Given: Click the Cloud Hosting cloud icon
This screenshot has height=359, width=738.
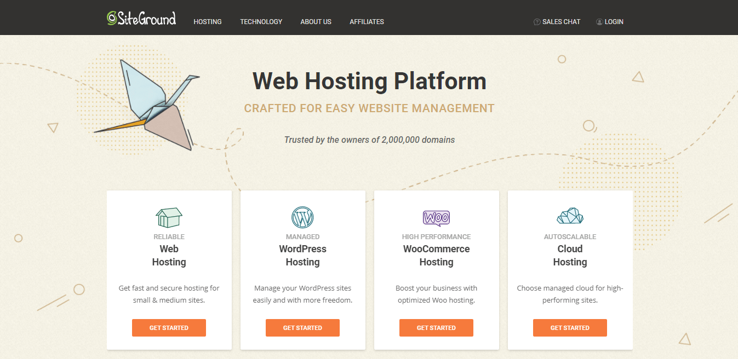Looking at the screenshot, I should [570, 216].
